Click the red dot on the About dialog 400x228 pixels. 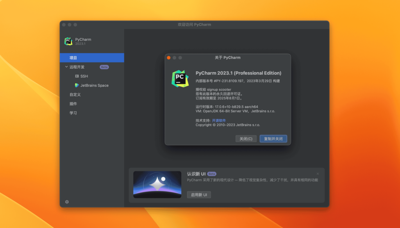point(168,57)
